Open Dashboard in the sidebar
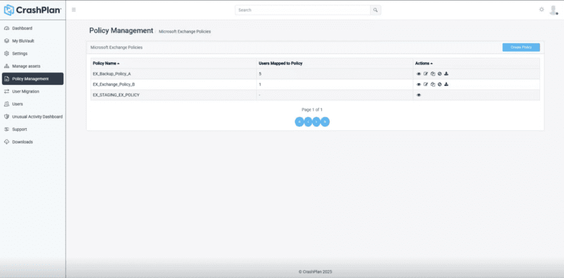Viewport: 564px width, 278px height. click(32, 28)
